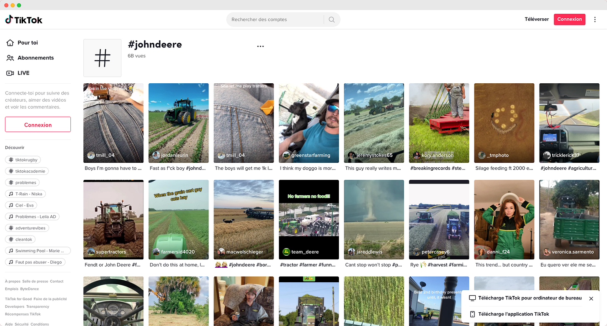This screenshot has height=326, width=607.
Task: Select the adventurevibes hashtag chip
Action: pos(28,228)
